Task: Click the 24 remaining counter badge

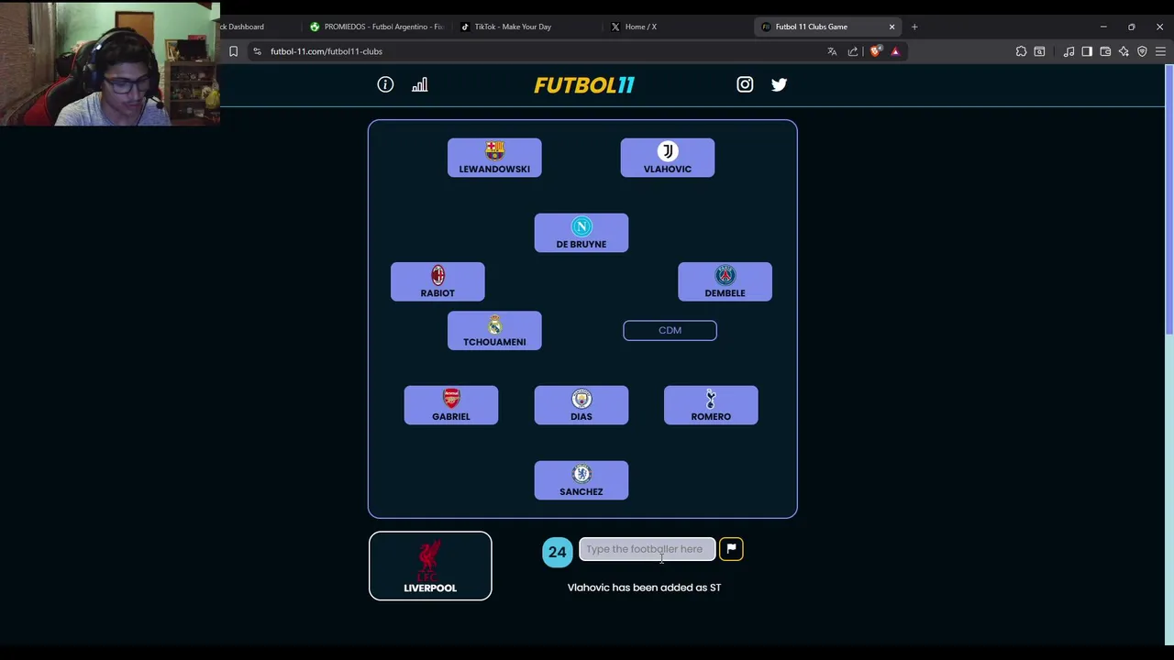Action: pyautogui.click(x=558, y=552)
